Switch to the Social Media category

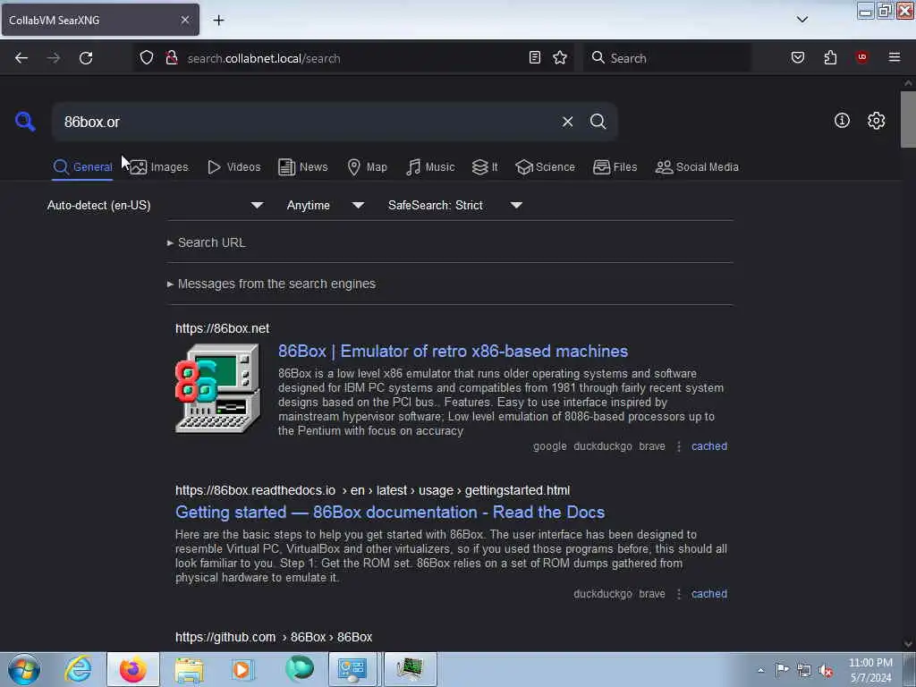[x=697, y=167]
